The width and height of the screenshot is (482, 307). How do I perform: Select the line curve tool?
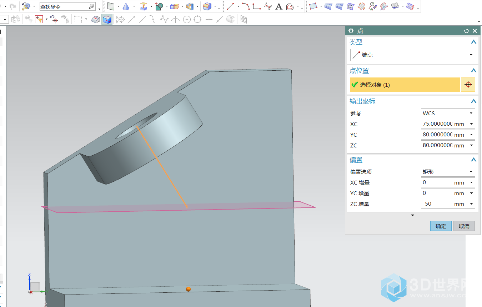point(230,6)
